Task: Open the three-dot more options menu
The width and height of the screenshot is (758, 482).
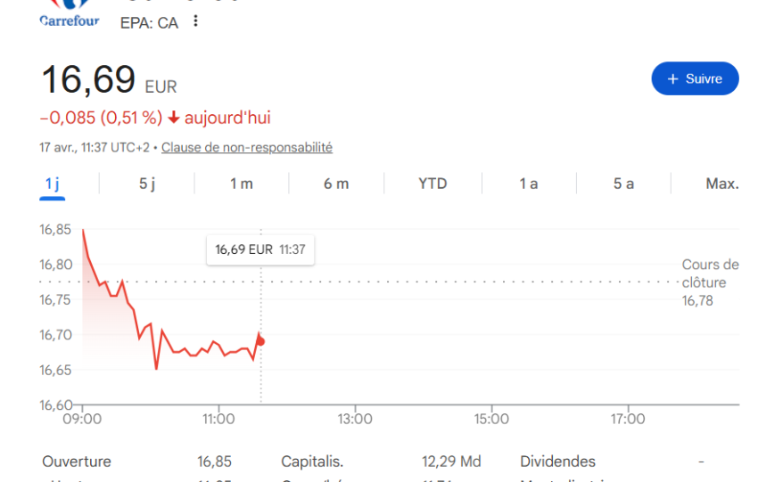Action: click(x=195, y=21)
